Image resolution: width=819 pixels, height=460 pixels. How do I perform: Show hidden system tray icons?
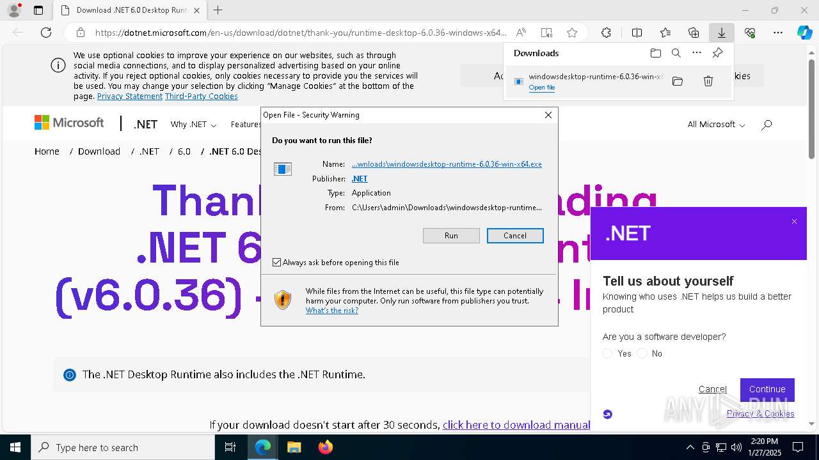click(x=690, y=447)
